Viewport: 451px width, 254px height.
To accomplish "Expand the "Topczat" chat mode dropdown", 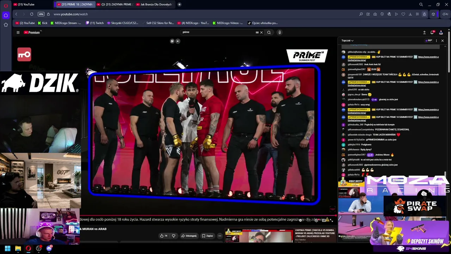I will tap(347, 41).
